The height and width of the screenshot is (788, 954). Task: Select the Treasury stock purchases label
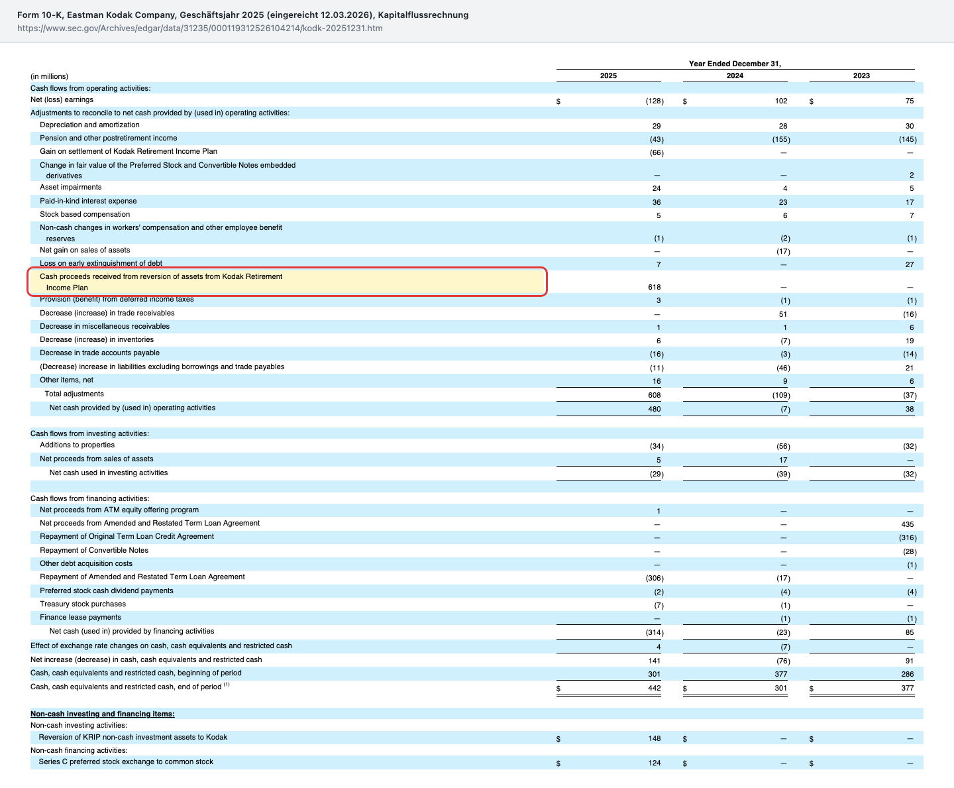83,604
